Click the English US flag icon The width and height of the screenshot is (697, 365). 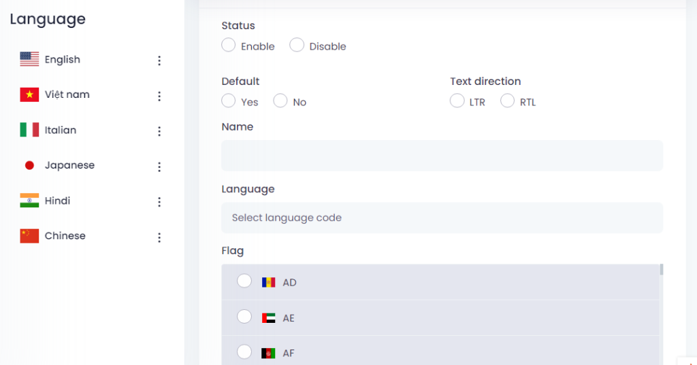pyautogui.click(x=29, y=59)
